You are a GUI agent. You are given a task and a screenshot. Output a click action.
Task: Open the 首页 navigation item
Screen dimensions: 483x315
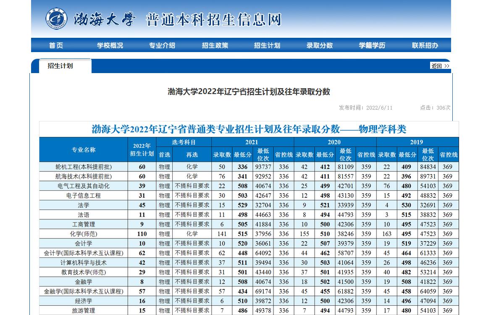click(x=56, y=45)
